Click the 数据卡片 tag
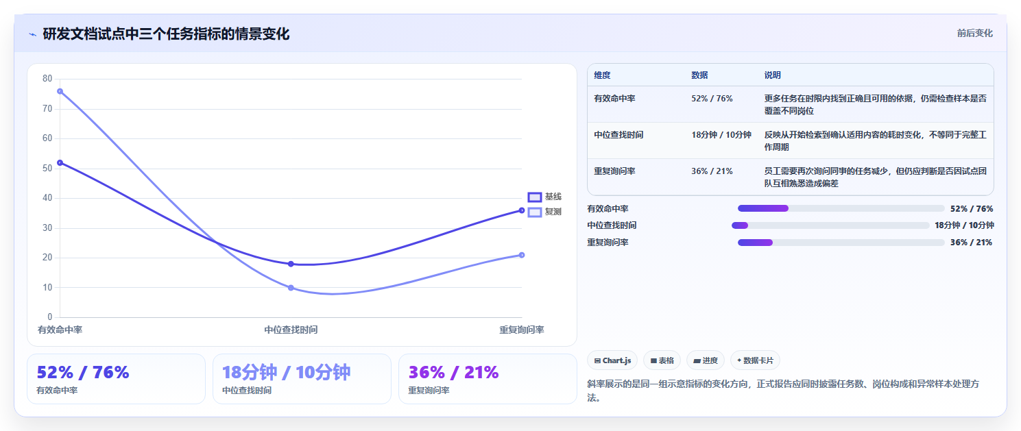This screenshot has width=1021, height=431. tap(755, 360)
